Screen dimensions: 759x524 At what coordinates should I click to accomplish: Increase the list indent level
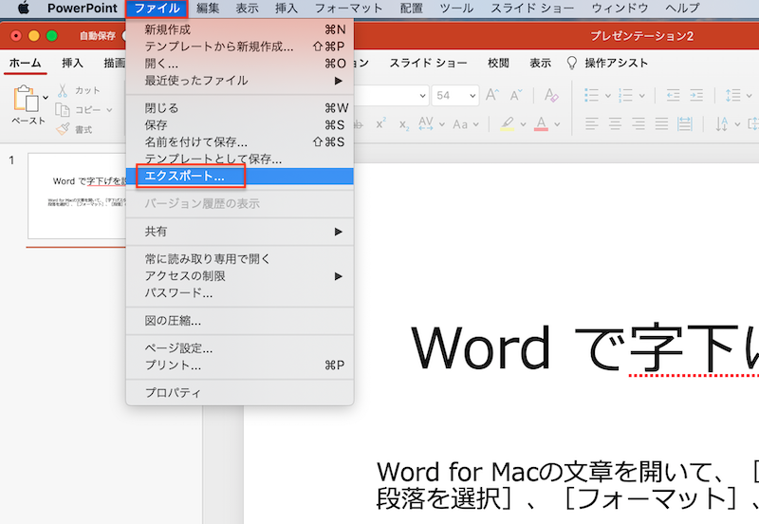point(696,95)
